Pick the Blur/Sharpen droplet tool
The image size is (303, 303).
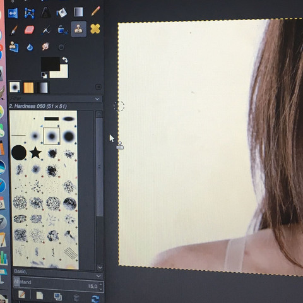(30, 47)
